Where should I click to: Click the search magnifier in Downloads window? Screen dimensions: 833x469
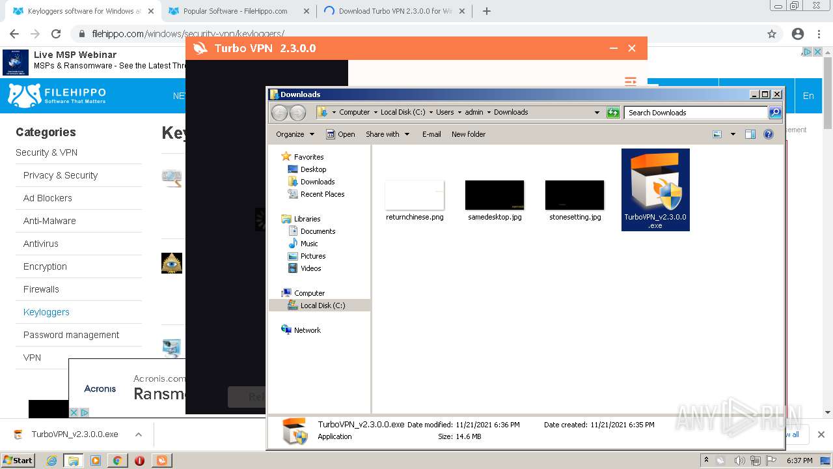coord(774,113)
